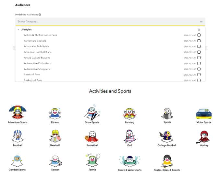This screenshot has width=221, height=179.
Task: Click the Arts & Culture Mavens label
Action: (x=37, y=58)
